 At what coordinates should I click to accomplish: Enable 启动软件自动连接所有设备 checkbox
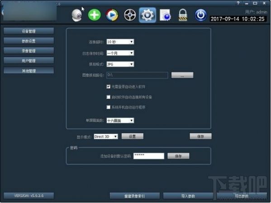point(109,97)
